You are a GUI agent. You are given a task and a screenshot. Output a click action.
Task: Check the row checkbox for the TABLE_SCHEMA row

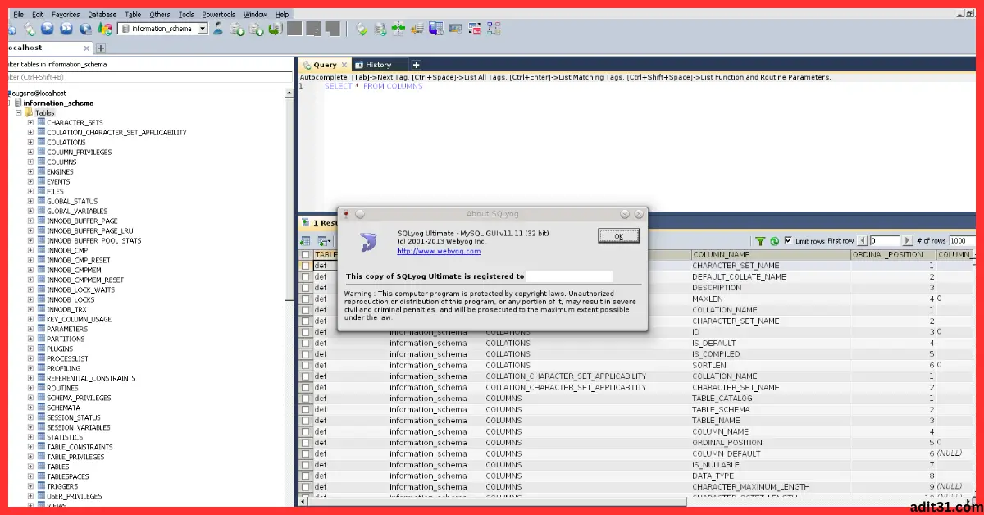pyautogui.click(x=306, y=409)
